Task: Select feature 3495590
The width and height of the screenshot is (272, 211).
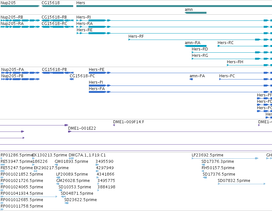Action: click(x=105, y=162)
